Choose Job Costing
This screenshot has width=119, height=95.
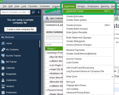(x=72, y=89)
